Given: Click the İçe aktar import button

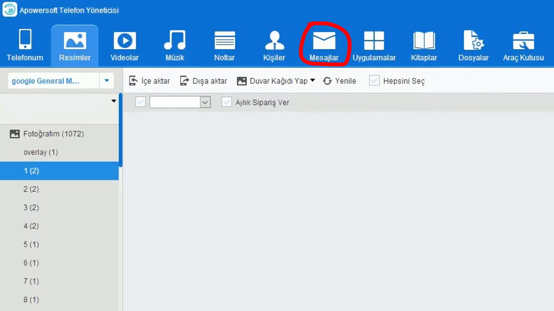Looking at the screenshot, I should 149,81.
